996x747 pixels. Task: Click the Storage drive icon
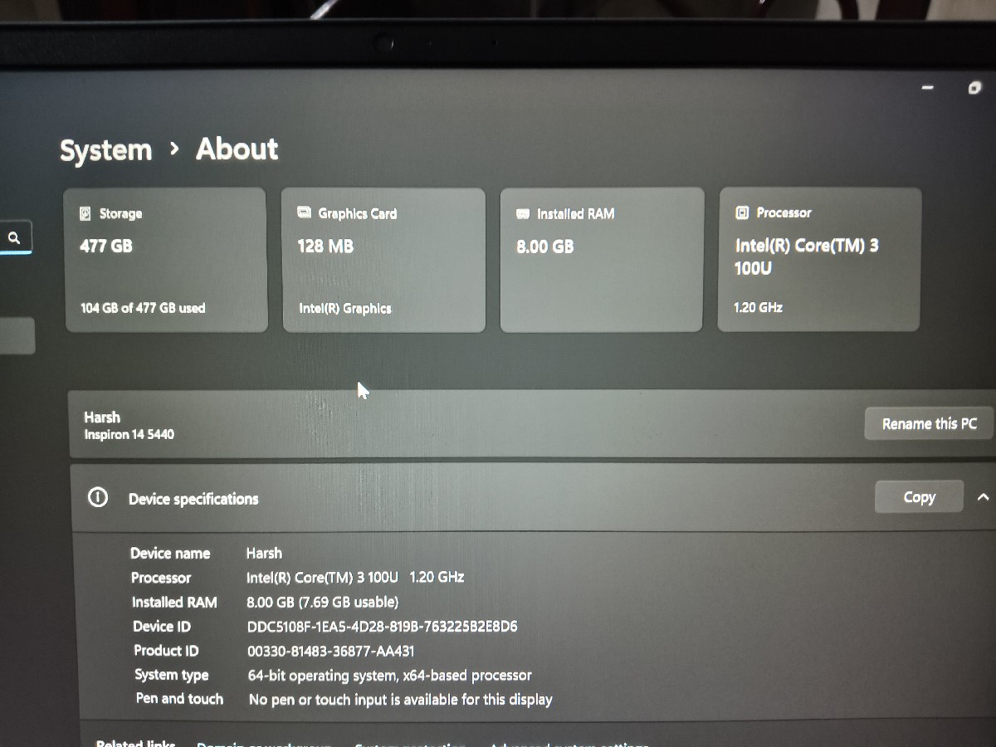tap(85, 214)
